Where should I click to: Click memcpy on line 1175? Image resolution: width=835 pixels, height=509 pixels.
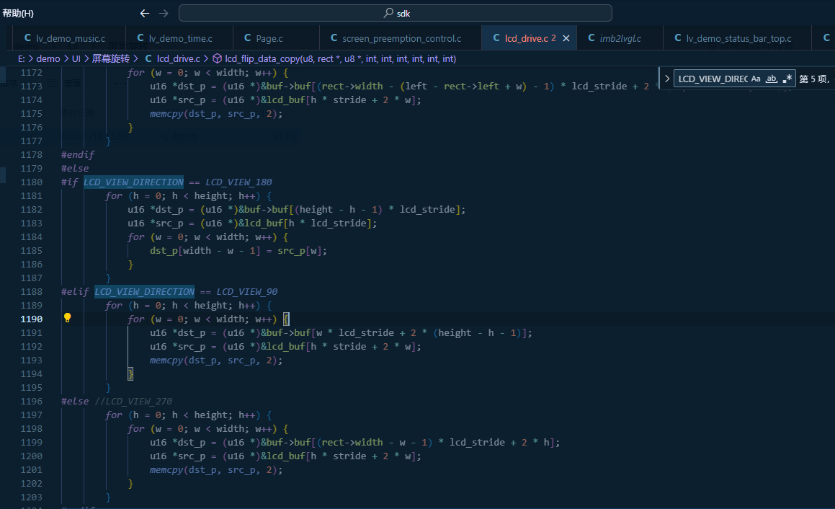click(x=166, y=113)
